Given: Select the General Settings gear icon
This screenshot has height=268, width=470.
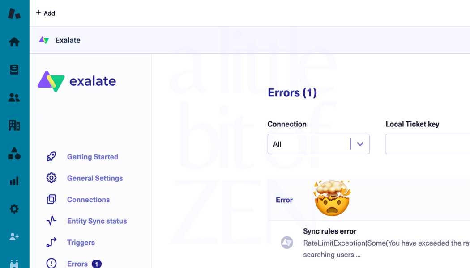Looking at the screenshot, I should click(51, 178).
